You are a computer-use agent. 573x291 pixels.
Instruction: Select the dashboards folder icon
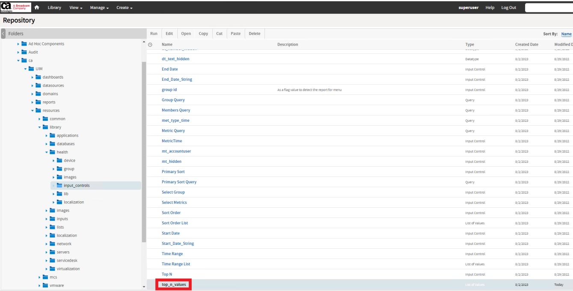pyautogui.click(x=39, y=77)
